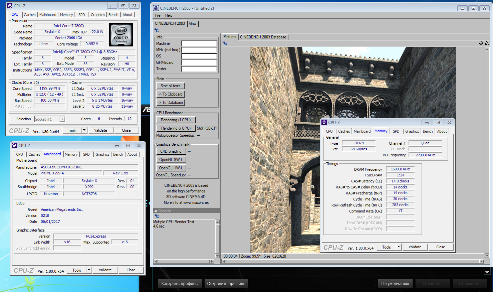
Task: Click the zoom triangle icon above the picture
Action: tap(487, 43)
